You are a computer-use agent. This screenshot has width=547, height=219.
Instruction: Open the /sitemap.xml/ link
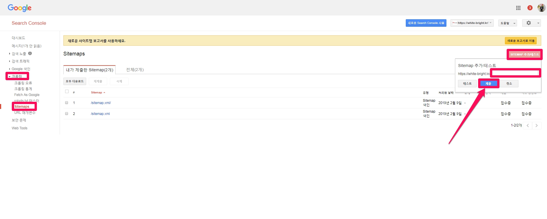pyautogui.click(x=101, y=103)
